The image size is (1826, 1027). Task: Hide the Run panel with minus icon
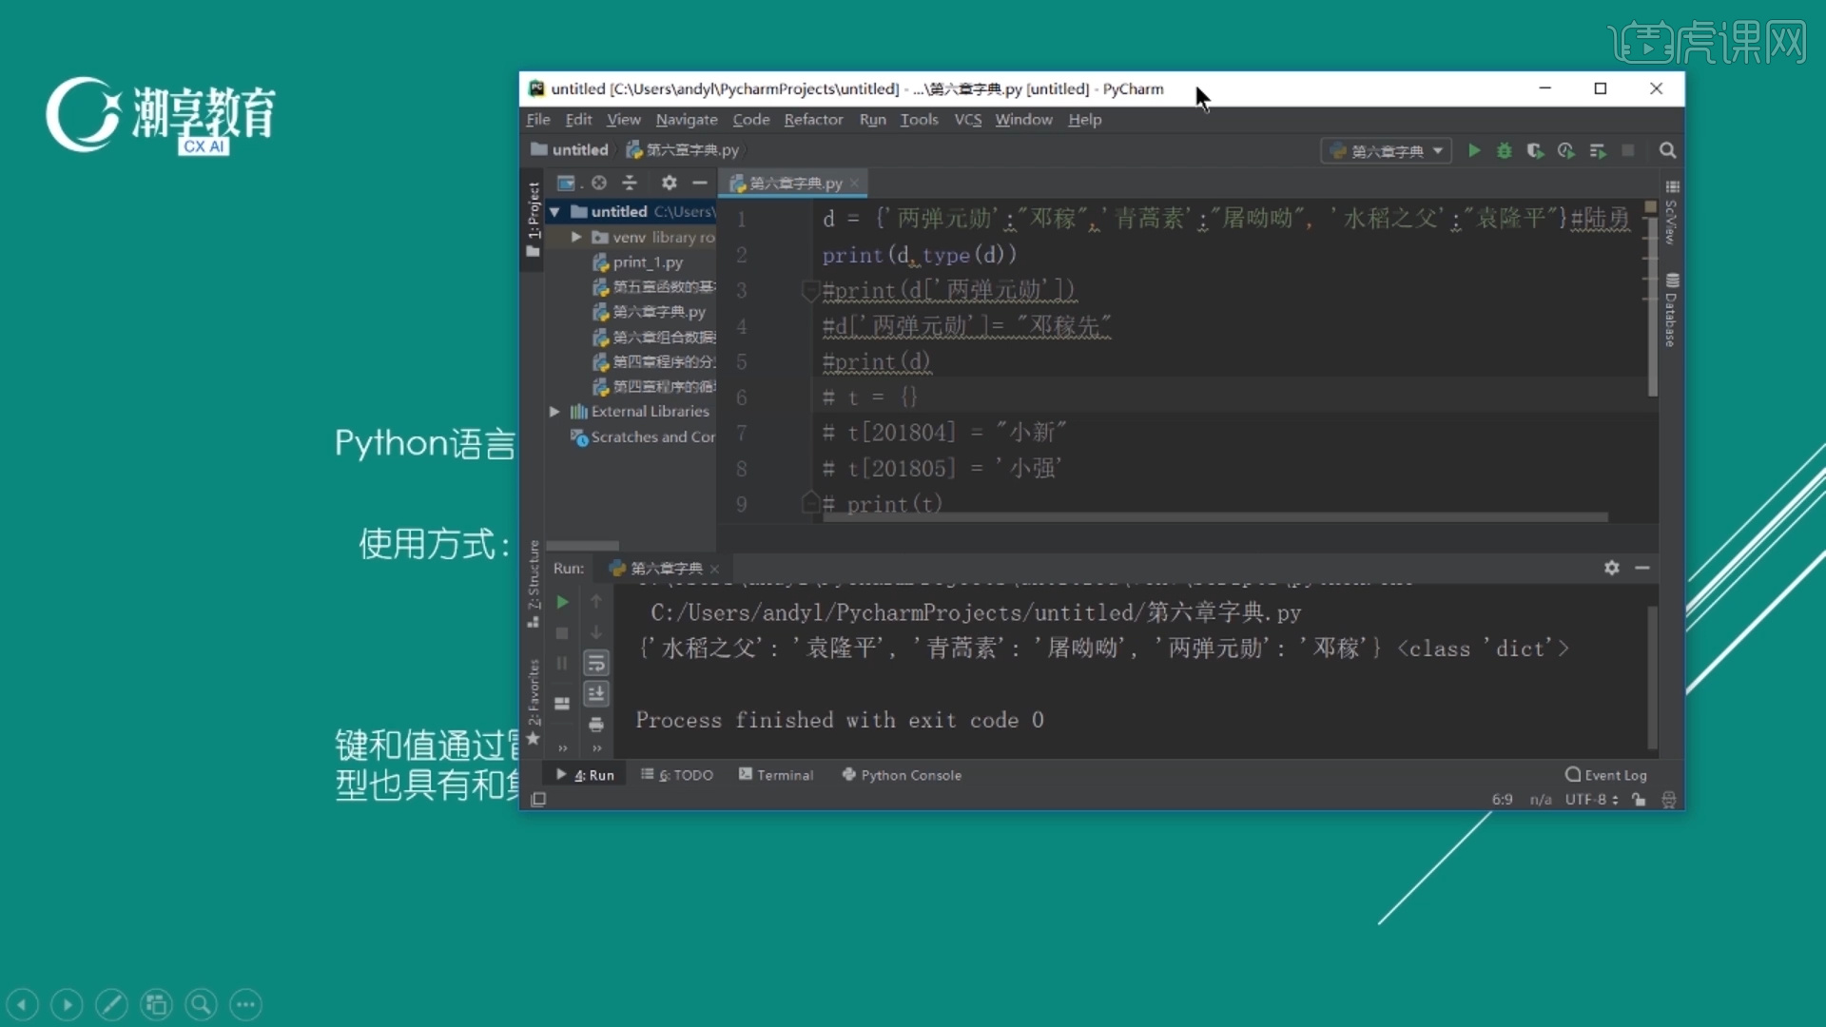point(1642,568)
